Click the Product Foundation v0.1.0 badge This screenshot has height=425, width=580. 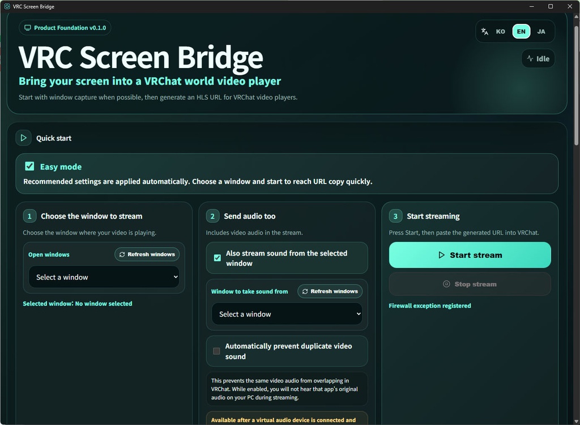point(65,28)
